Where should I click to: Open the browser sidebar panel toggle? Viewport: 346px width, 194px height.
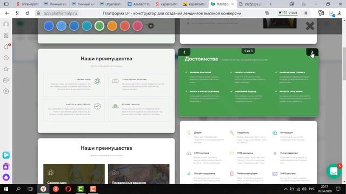[6, 4]
